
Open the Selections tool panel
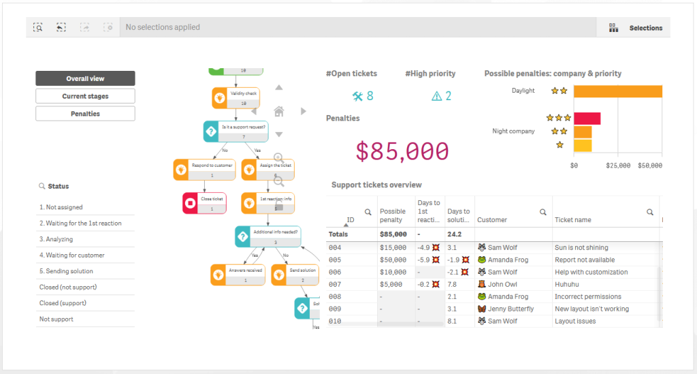coord(636,27)
